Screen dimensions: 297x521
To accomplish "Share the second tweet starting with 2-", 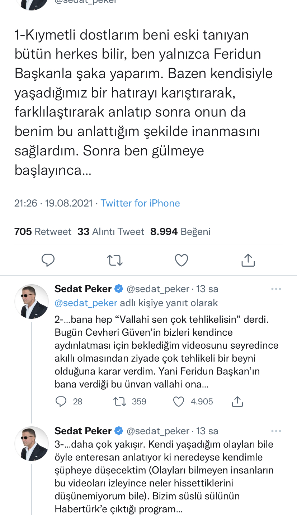I will tap(237, 402).
